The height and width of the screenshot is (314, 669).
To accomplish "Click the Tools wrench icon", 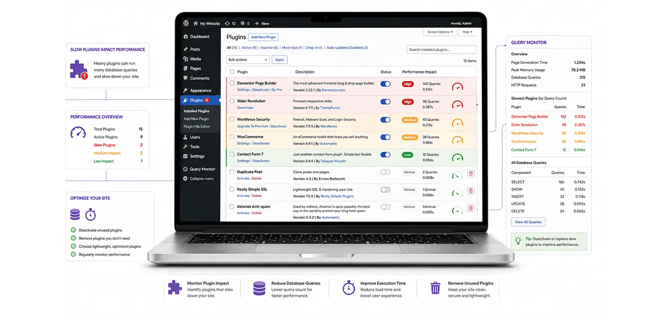I will coord(186,147).
